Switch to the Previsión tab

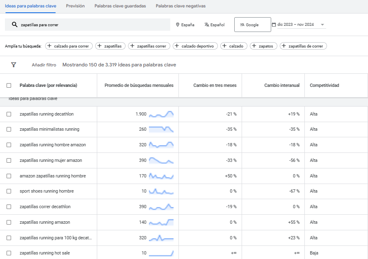75,7
